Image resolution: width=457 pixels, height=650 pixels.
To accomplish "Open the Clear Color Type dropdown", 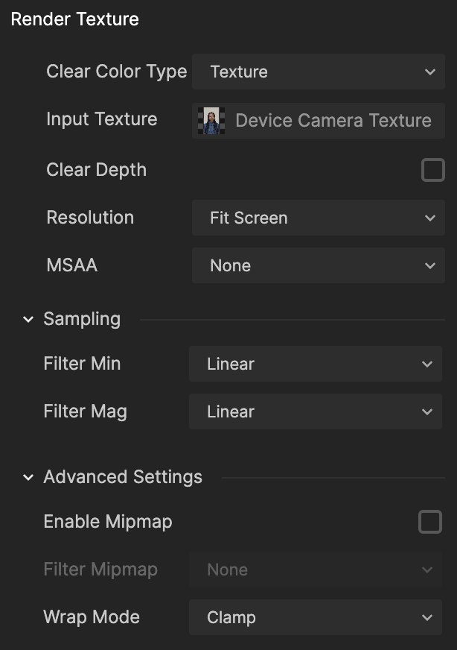I will tap(319, 72).
